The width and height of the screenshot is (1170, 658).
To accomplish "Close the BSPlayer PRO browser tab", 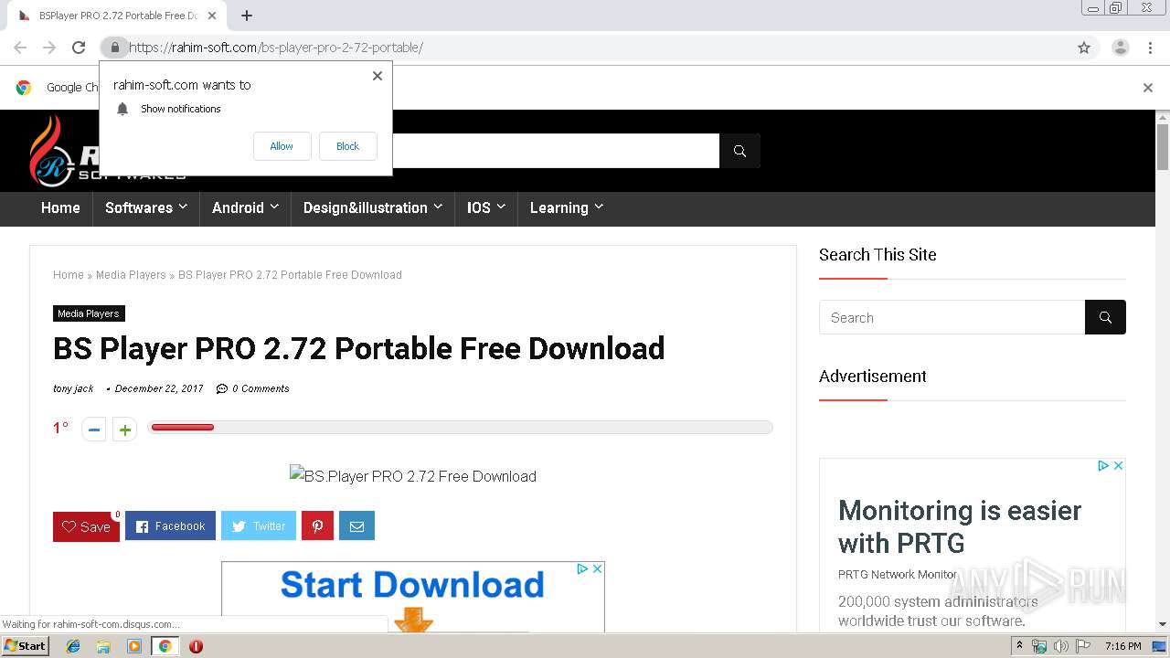I will pyautogui.click(x=212, y=16).
